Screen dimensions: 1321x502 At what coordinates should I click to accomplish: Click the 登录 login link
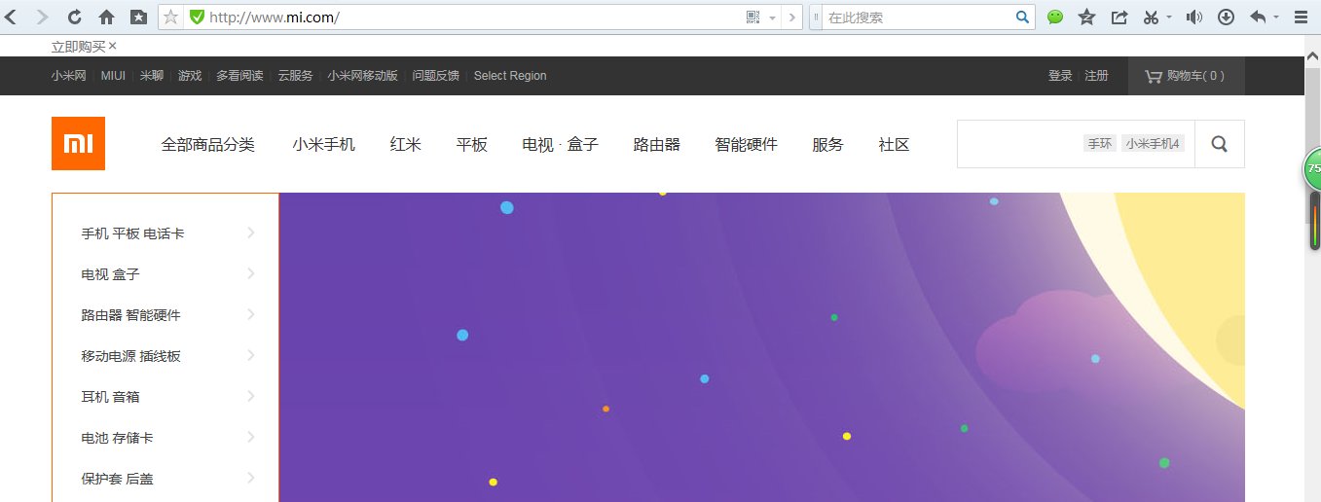pos(1060,76)
